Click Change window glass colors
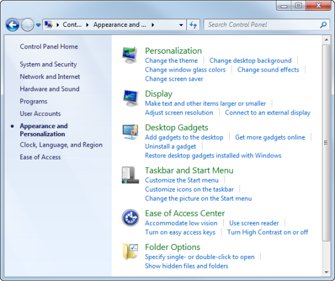The image size is (335, 281). point(185,70)
